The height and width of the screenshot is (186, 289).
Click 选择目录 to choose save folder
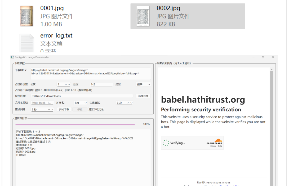(143, 96)
